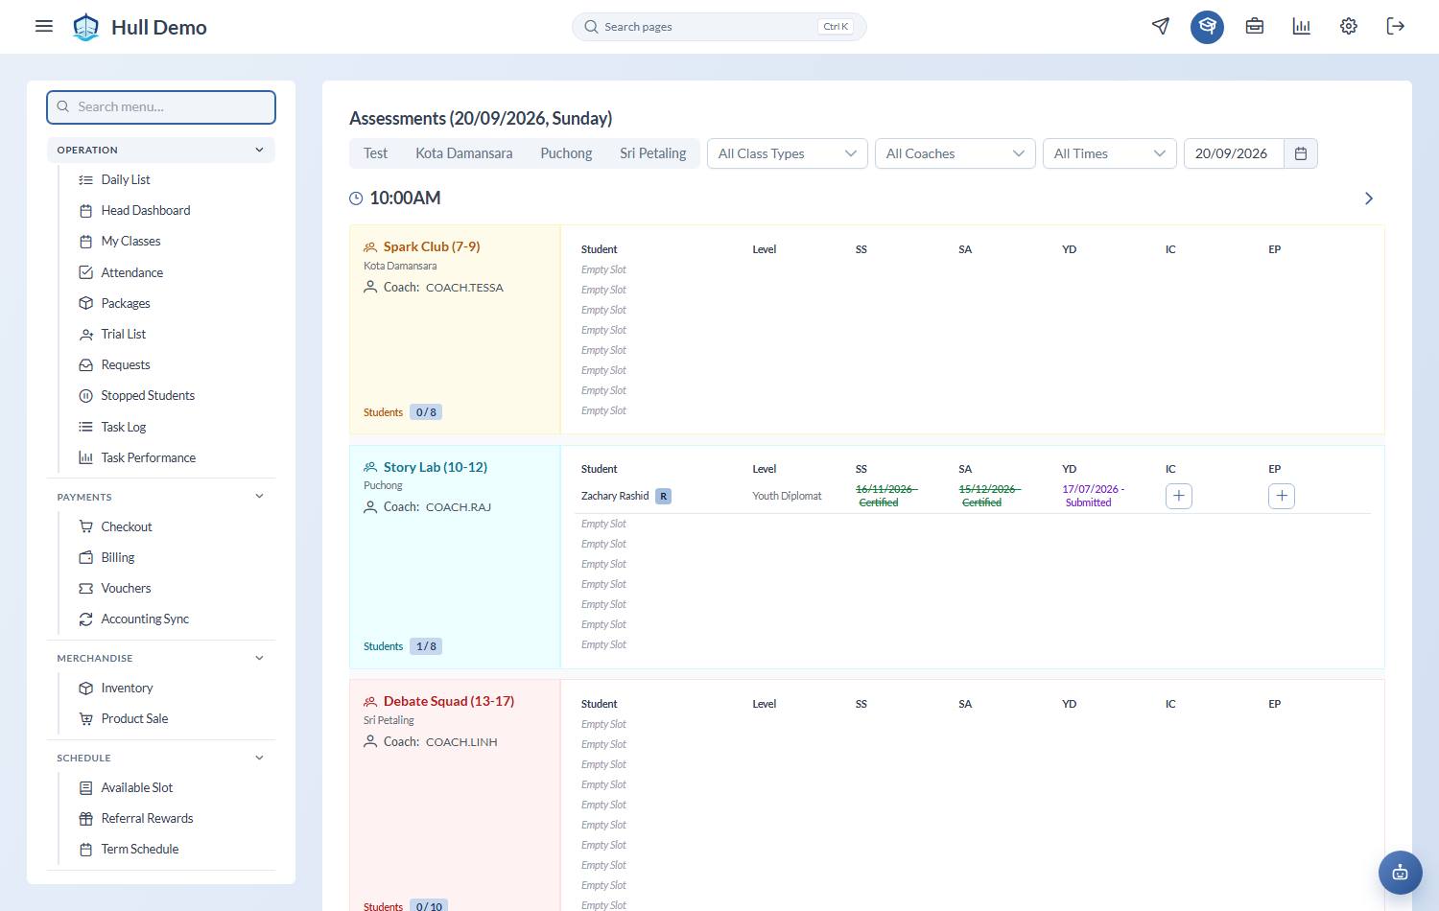Open the All Coaches dropdown
The height and width of the screenshot is (911, 1439).
click(x=955, y=153)
